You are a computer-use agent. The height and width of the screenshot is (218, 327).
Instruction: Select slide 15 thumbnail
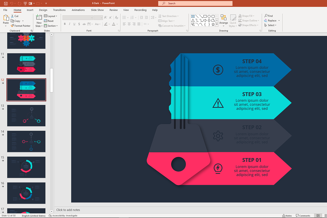[x=26, y=167]
